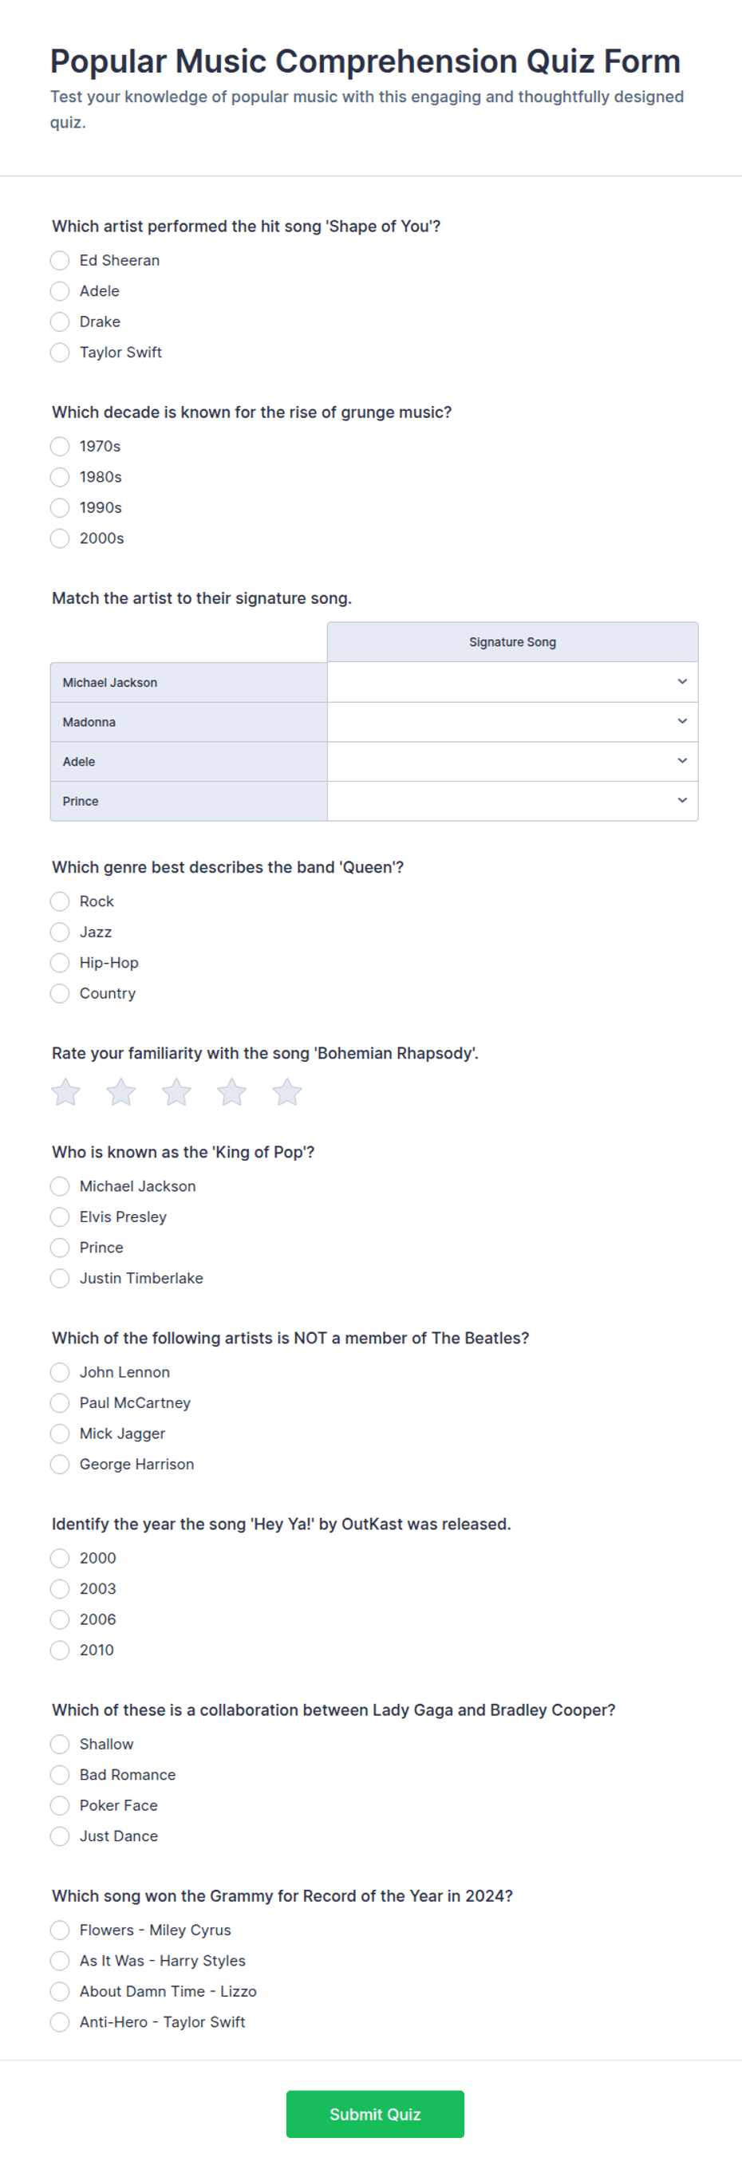742x2177 pixels.
Task: Submit the quiz with green button
Action: tap(375, 2114)
